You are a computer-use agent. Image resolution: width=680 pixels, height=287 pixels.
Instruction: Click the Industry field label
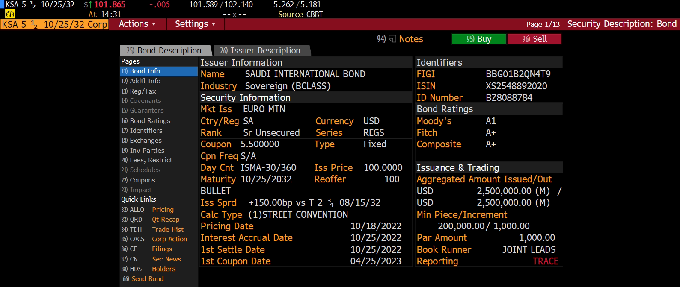[x=219, y=86]
